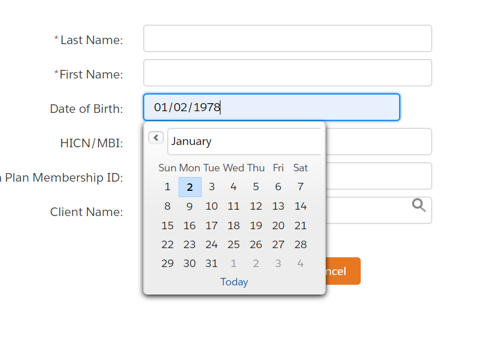Click the Today link in calendar
Screen dimensions: 501x361
234,282
